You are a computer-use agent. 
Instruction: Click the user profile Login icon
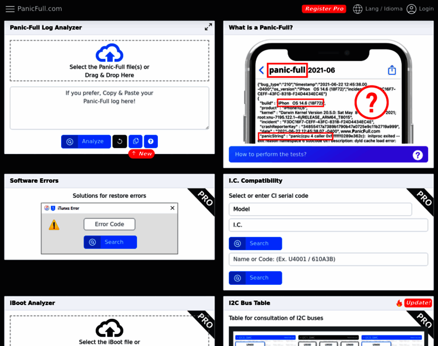(411, 9)
